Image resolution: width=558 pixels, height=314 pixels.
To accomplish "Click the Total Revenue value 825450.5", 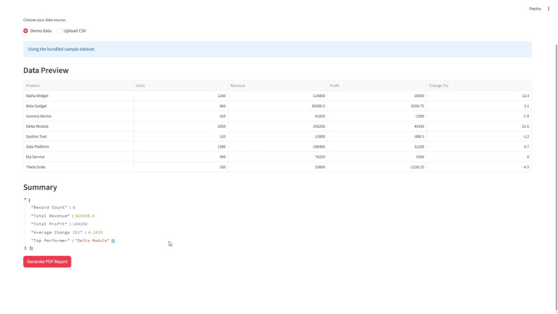I will point(85,216).
